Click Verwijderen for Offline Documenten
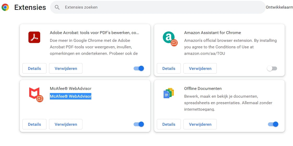 (x=200, y=124)
